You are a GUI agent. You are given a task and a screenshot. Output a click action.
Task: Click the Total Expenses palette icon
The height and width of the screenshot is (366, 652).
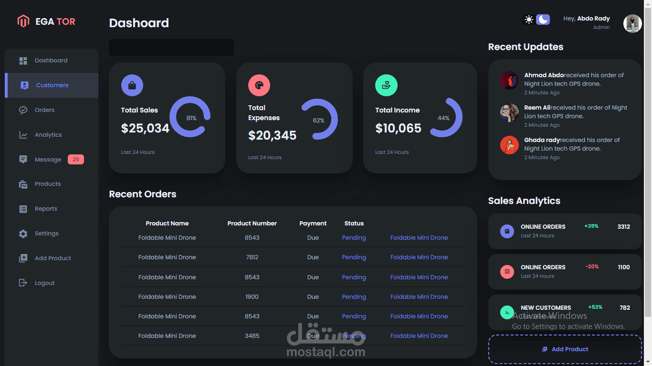tap(259, 85)
